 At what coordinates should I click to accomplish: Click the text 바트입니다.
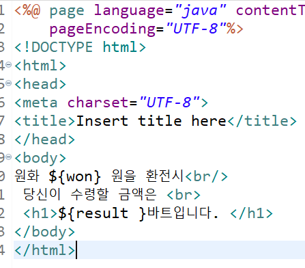183,213
